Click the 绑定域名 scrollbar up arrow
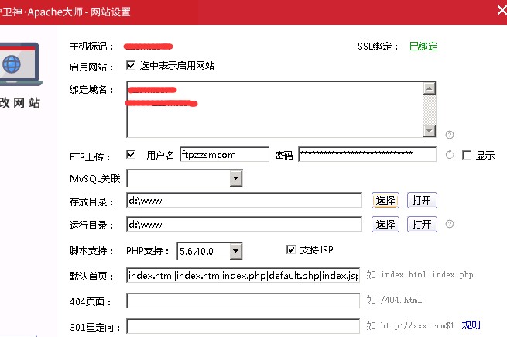 pyautogui.click(x=429, y=88)
